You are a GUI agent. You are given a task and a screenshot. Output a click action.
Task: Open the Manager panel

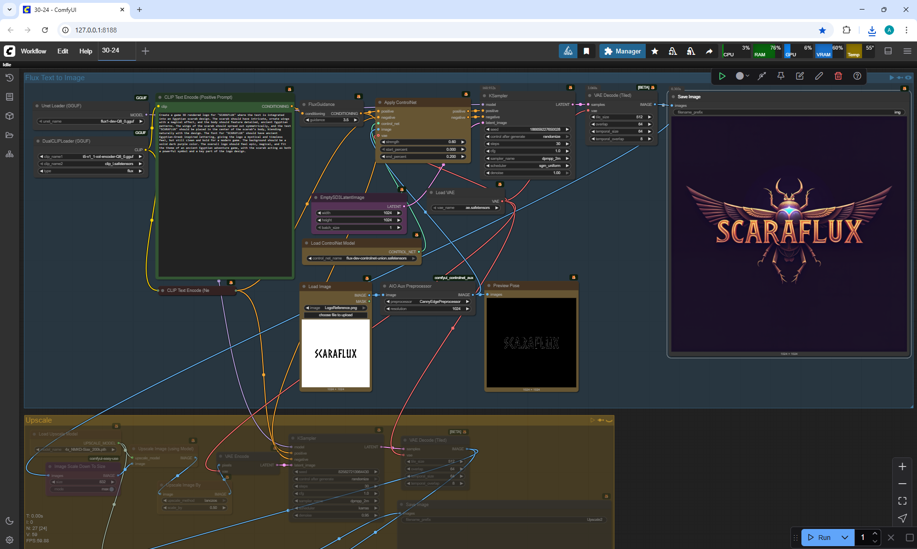[x=622, y=51]
